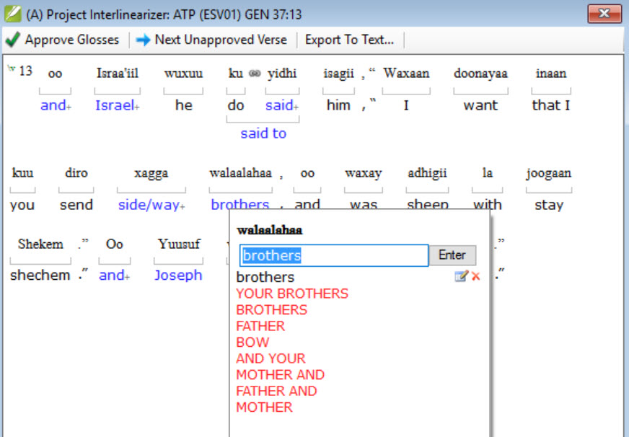
Task: Select the MOTHER AND suggestion
Action: tap(280, 374)
